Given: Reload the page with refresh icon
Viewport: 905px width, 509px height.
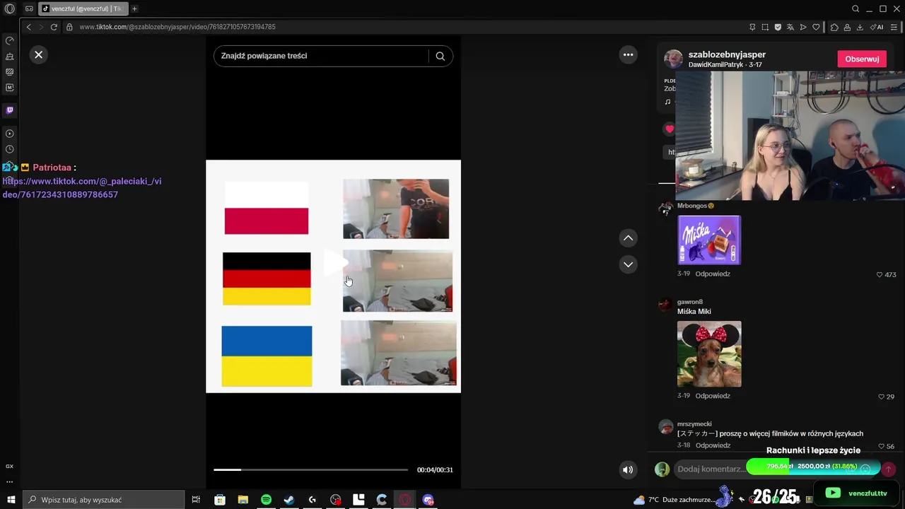Looking at the screenshot, I should point(54,27).
